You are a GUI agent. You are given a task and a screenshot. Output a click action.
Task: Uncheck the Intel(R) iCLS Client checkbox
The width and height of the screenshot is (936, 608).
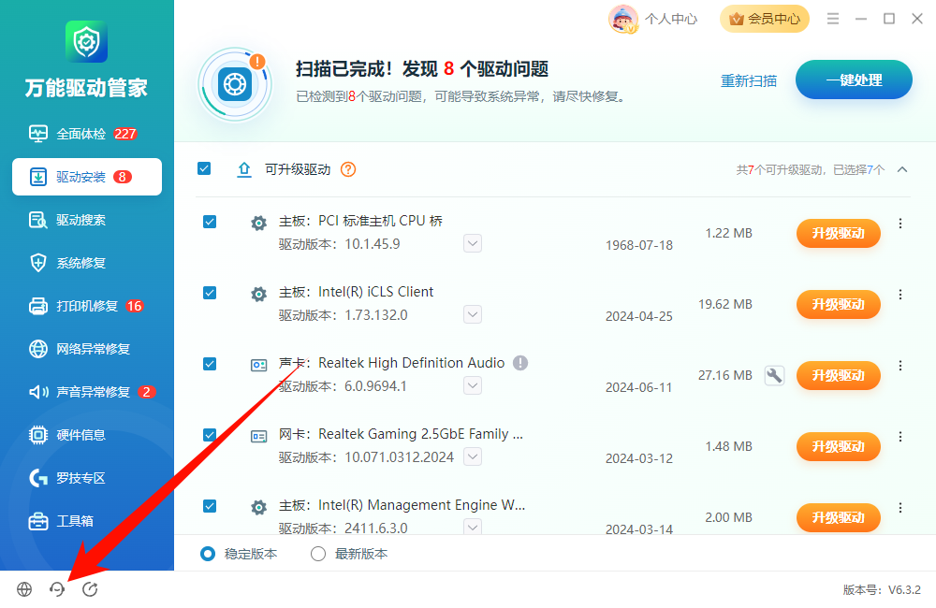click(x=210, y=293)
